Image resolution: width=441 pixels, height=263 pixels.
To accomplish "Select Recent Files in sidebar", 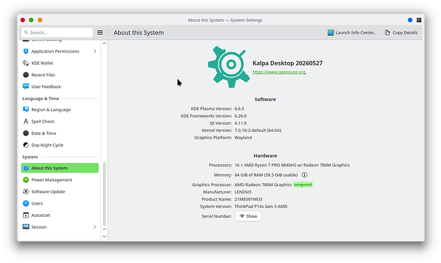I will pyautogui.click(x=60, y=75).
